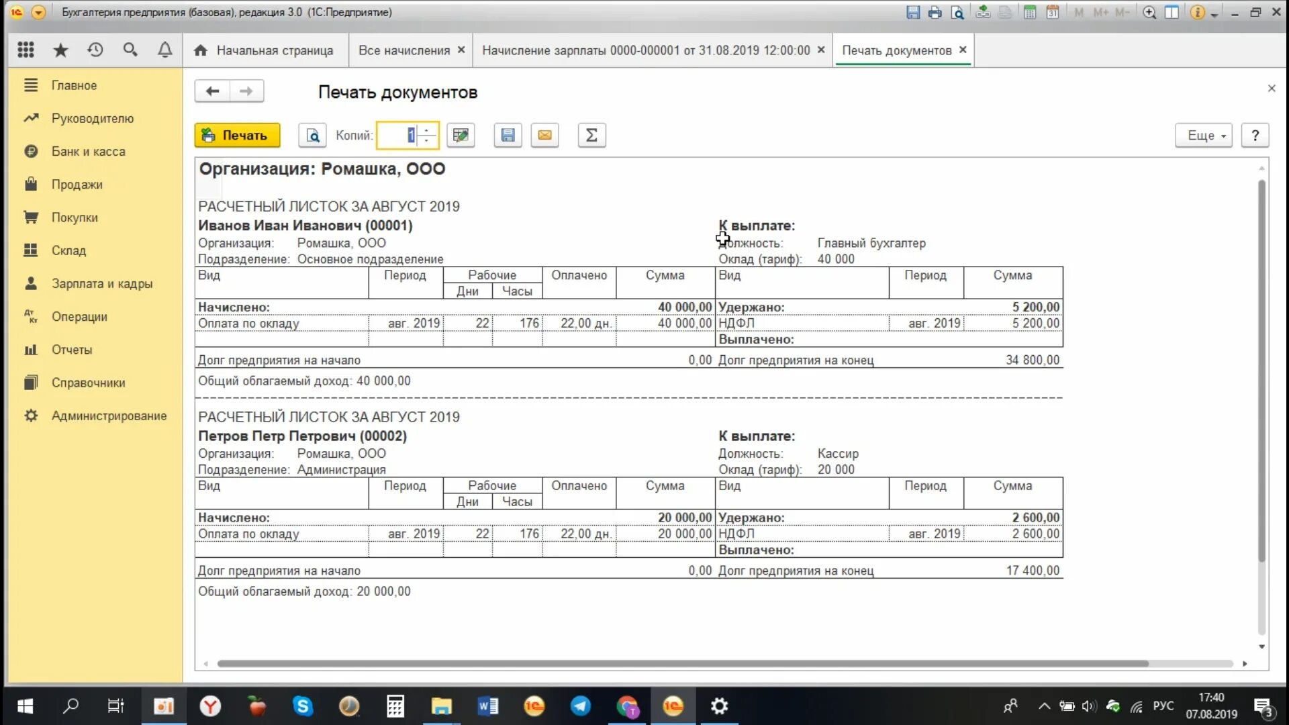Expand the Еще dropdown menu
This screenshot has height=725, width=1289.
pos(1203,136)
